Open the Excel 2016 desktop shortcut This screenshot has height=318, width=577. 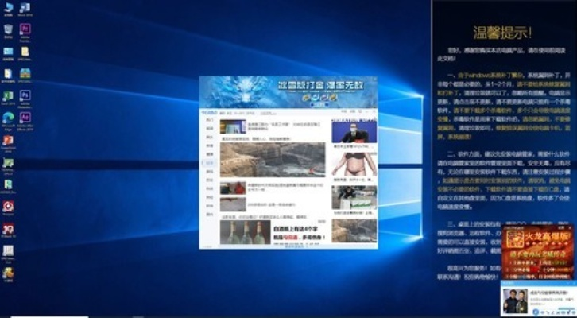[x=8, y=97]
